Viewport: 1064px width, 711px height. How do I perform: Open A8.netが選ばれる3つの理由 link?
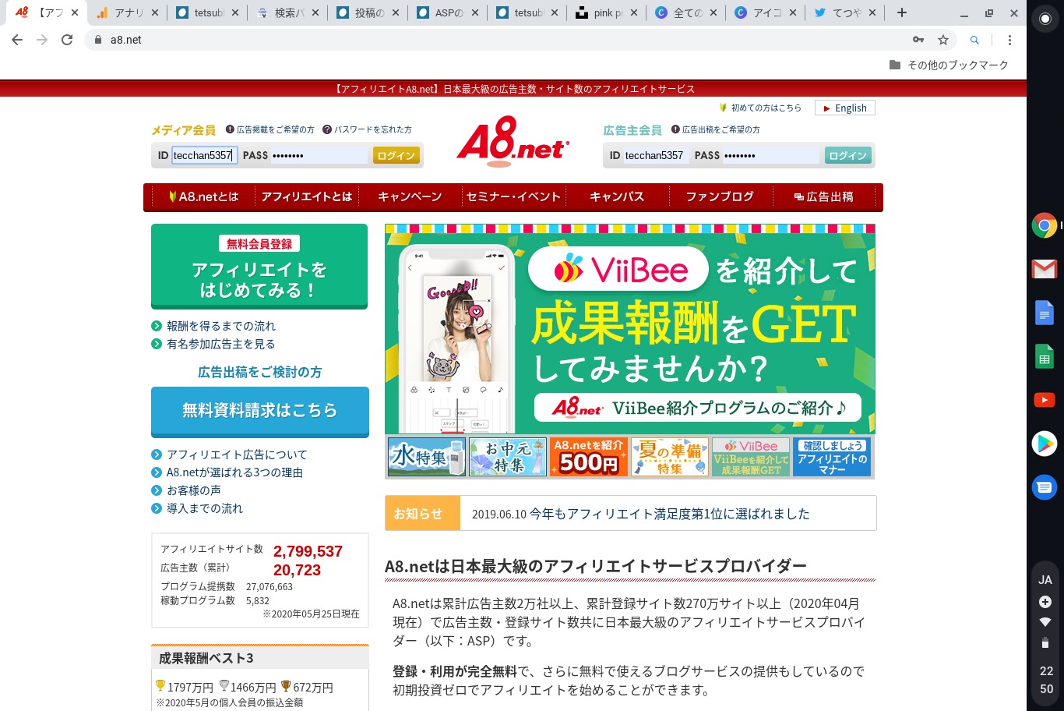[234, 472]
